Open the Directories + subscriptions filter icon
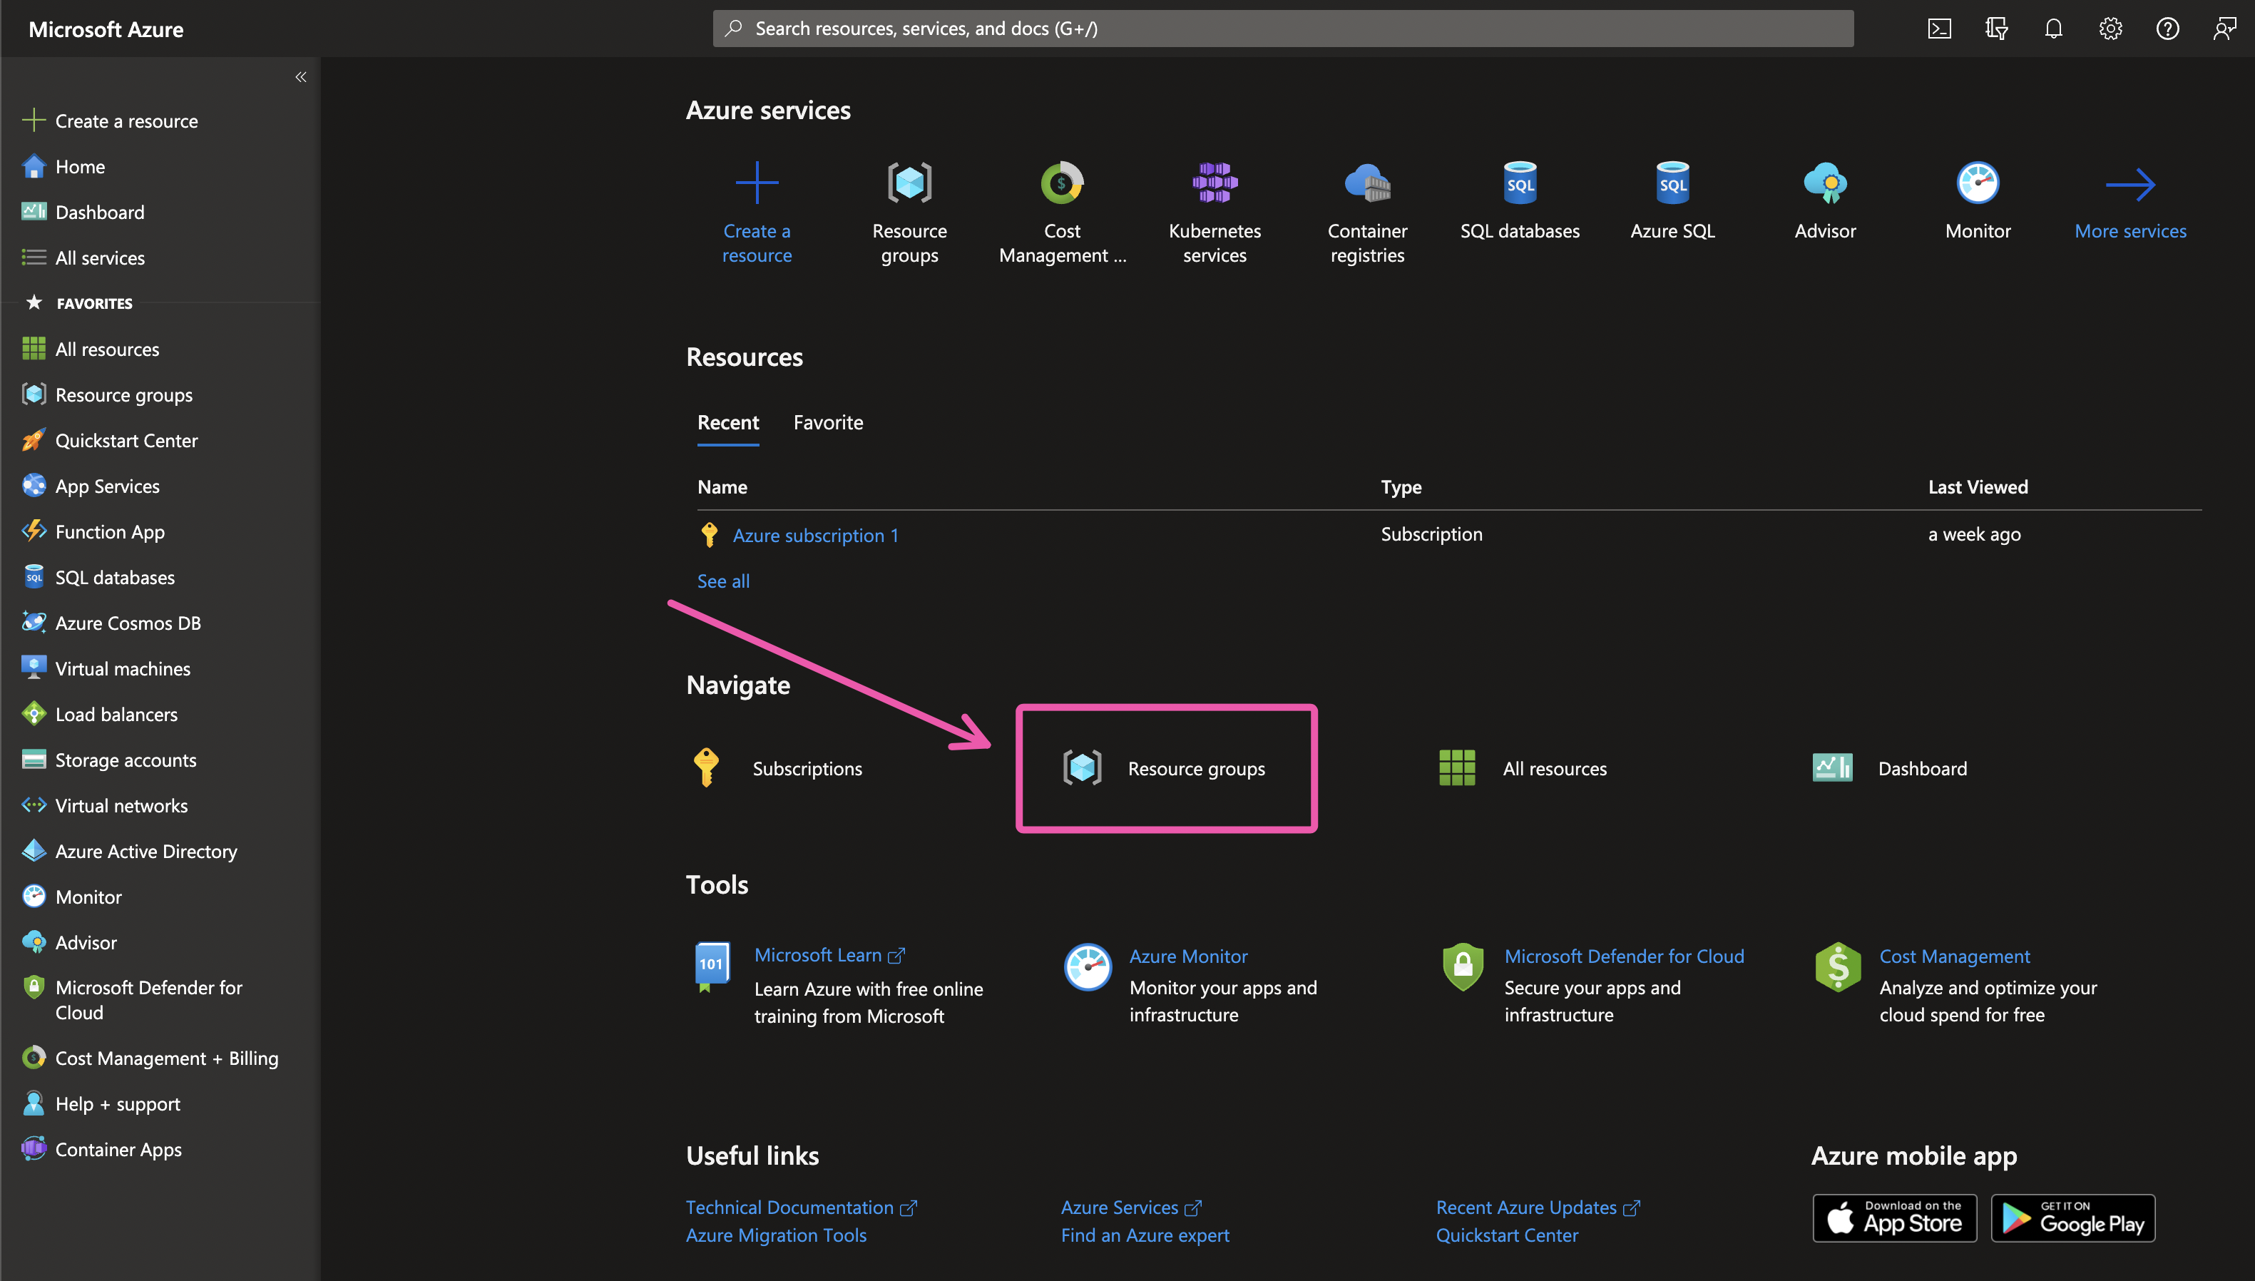2255x1281 pixels. [x=1995, y=29]
